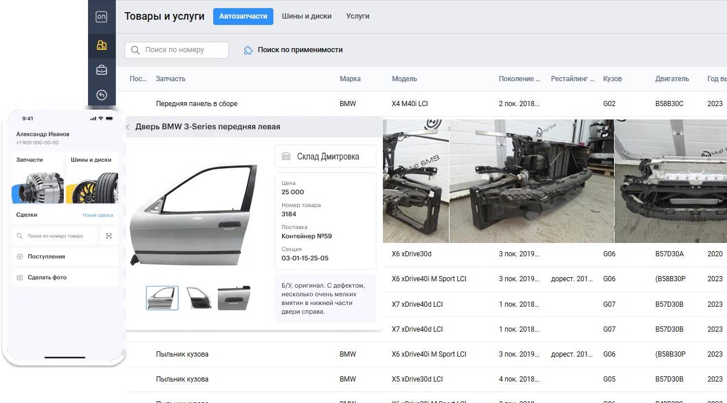This screenshot has width=727, height=403.
Task: Tap the barcode scan icon on phone
Action: pos(109,236)
